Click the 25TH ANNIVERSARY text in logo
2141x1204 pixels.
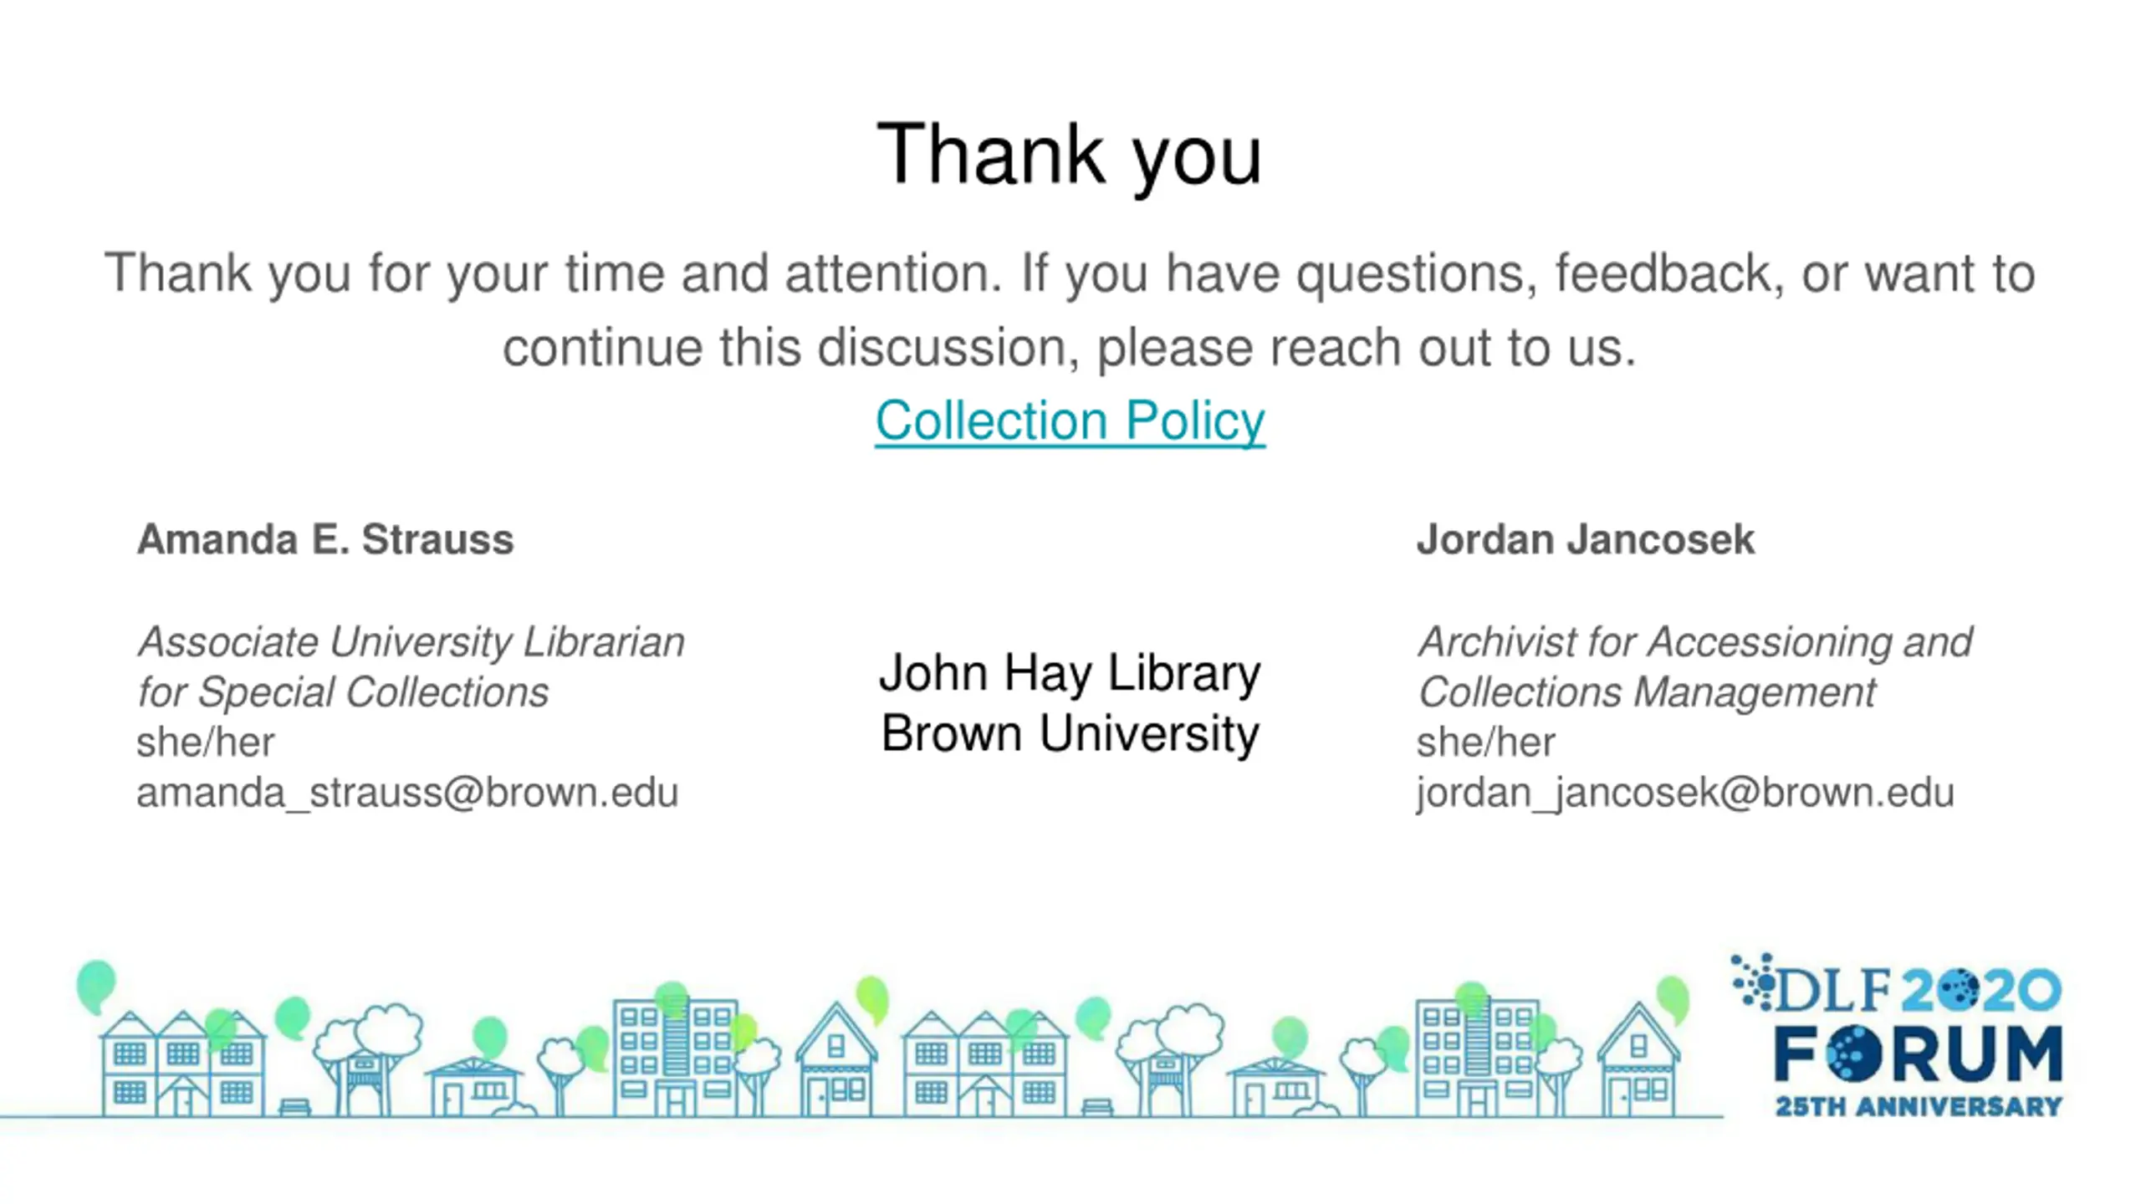click(x=1919, y=1107)
